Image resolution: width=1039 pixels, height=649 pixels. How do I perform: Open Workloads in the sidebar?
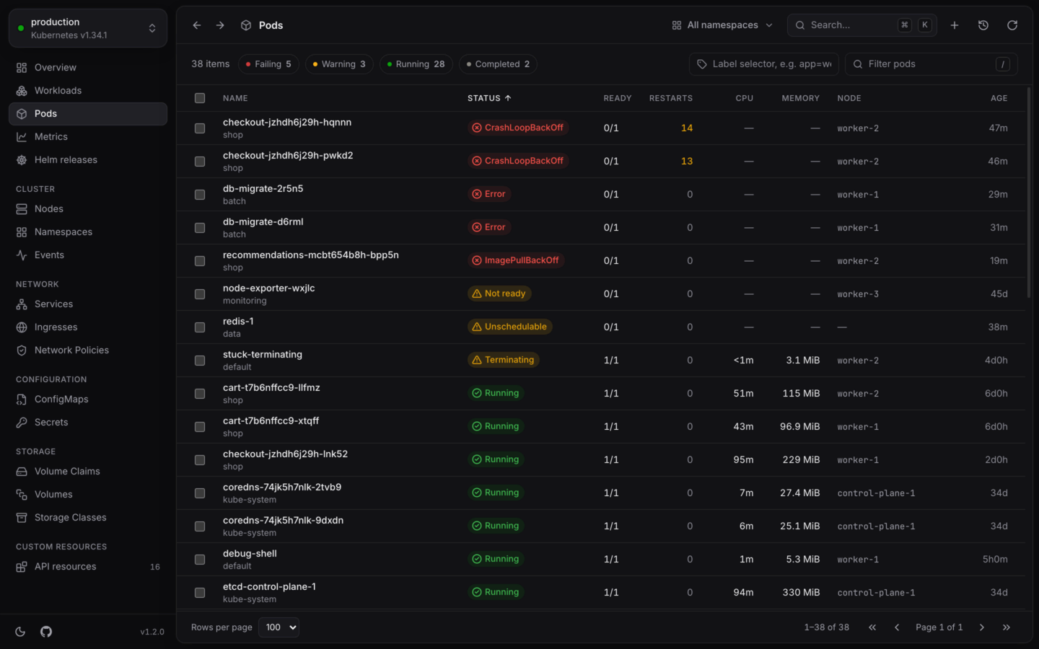tap(88, 91)
